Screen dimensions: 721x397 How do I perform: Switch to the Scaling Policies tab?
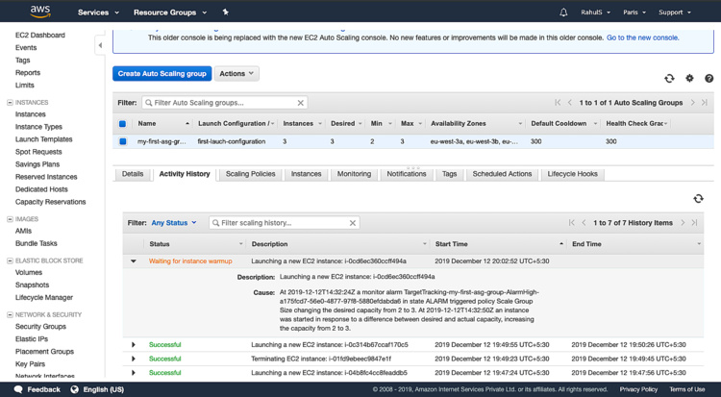pyautogui.click(x=250, y=174)
